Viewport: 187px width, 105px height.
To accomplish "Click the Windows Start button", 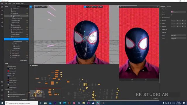I will click(x=2, y=103).
